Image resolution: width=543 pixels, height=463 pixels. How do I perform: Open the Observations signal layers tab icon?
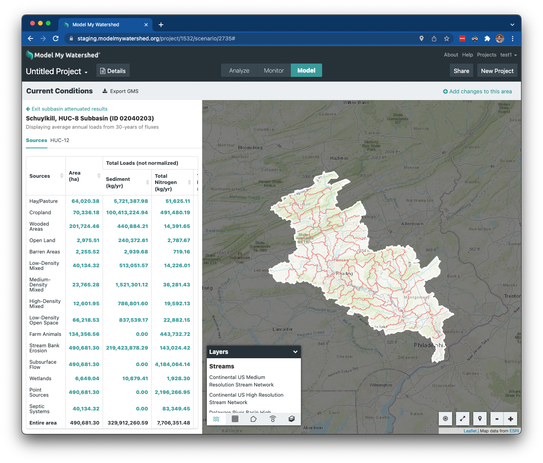[273, 419]
